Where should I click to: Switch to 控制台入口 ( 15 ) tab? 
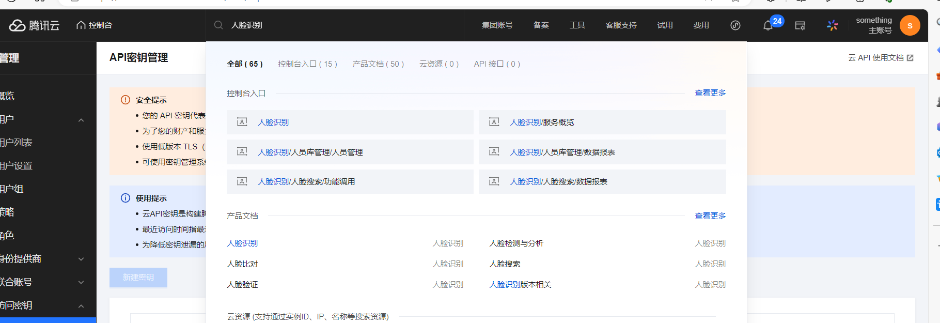click(307, 64)
